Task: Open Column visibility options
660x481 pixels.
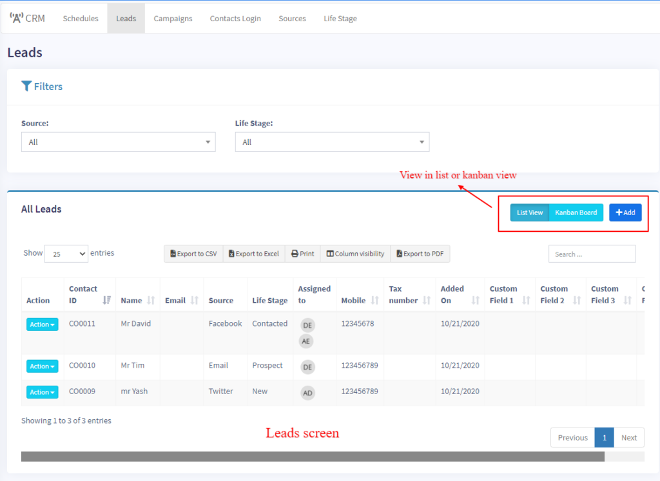Action: 355,254
